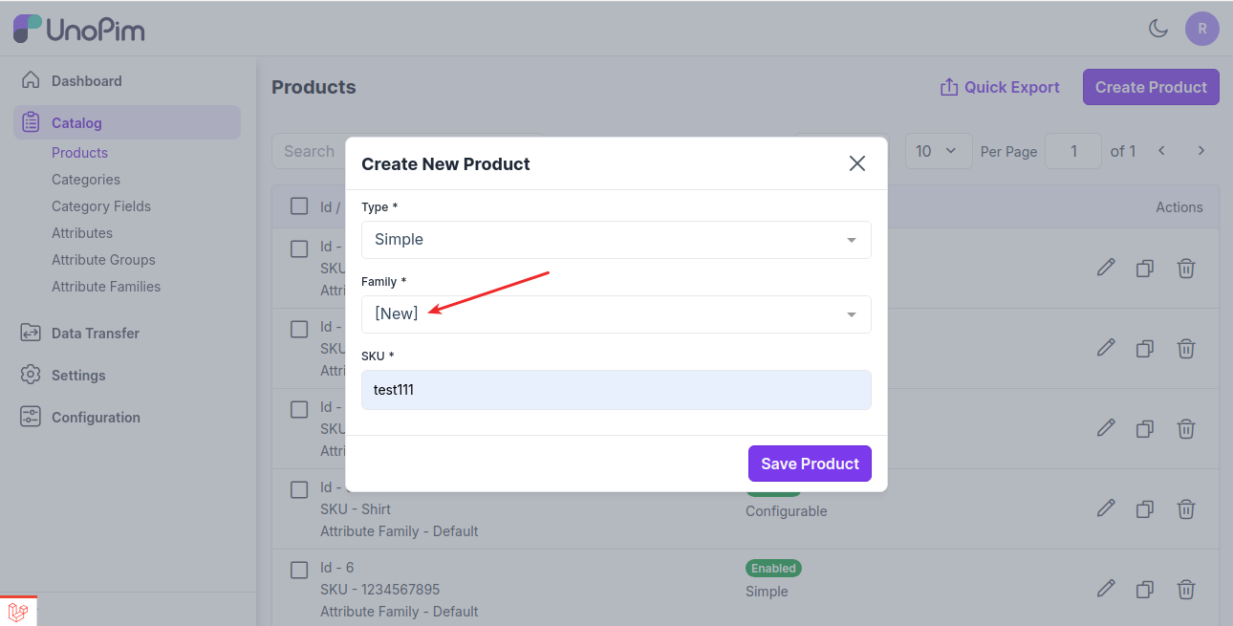The image size is (1233, 626).
Task: Open Settings gear icon in sidebar
Action: pyautogui.click(x=31, y=375)
